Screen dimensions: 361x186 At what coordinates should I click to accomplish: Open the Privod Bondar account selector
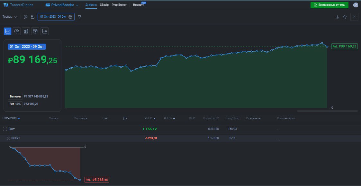click(x=61, y=5)
